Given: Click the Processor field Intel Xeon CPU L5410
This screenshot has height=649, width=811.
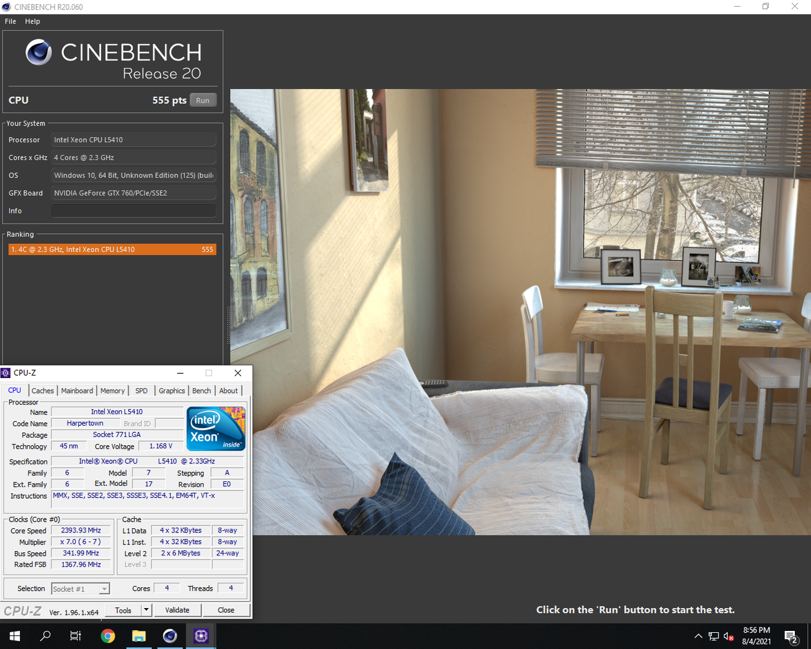Looking at the screenshot, I should click(x=133, y=140).
